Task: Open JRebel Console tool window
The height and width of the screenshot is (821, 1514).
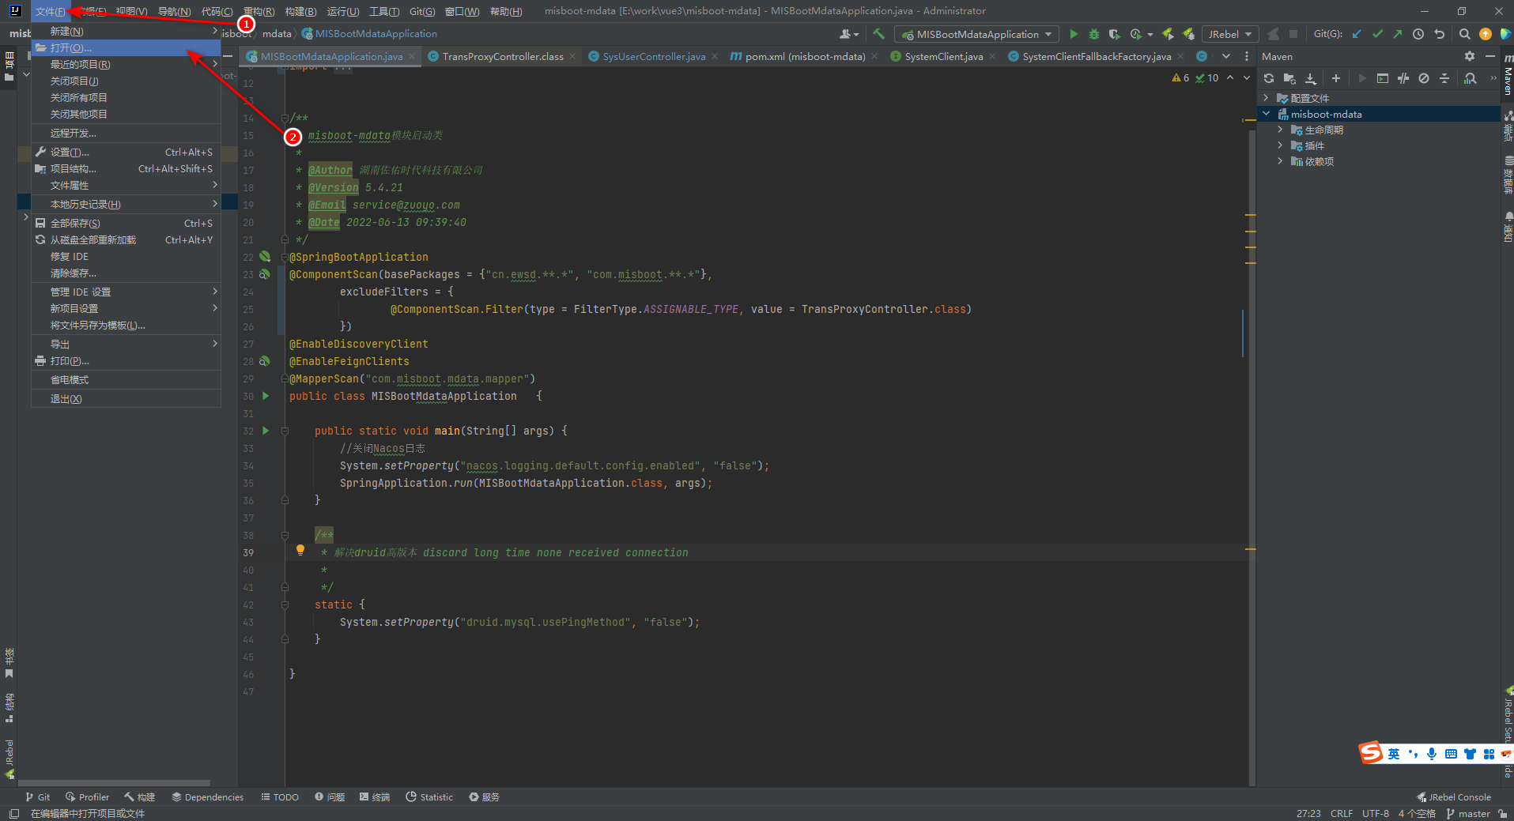Action: [x=1454, y=797]
